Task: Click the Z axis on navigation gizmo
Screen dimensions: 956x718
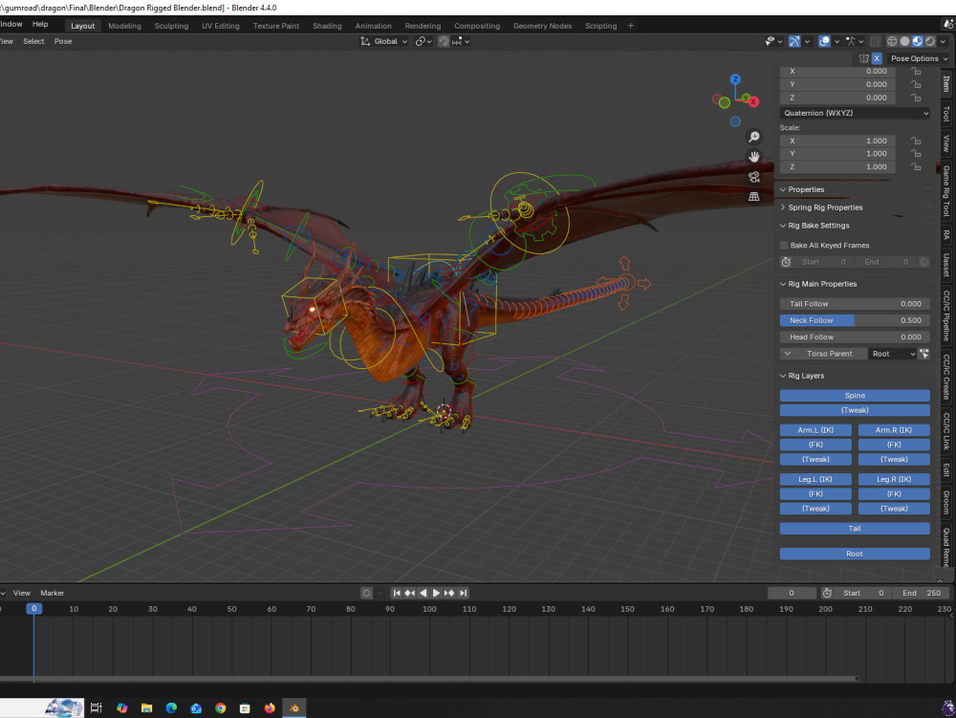Action: (735, 79)
